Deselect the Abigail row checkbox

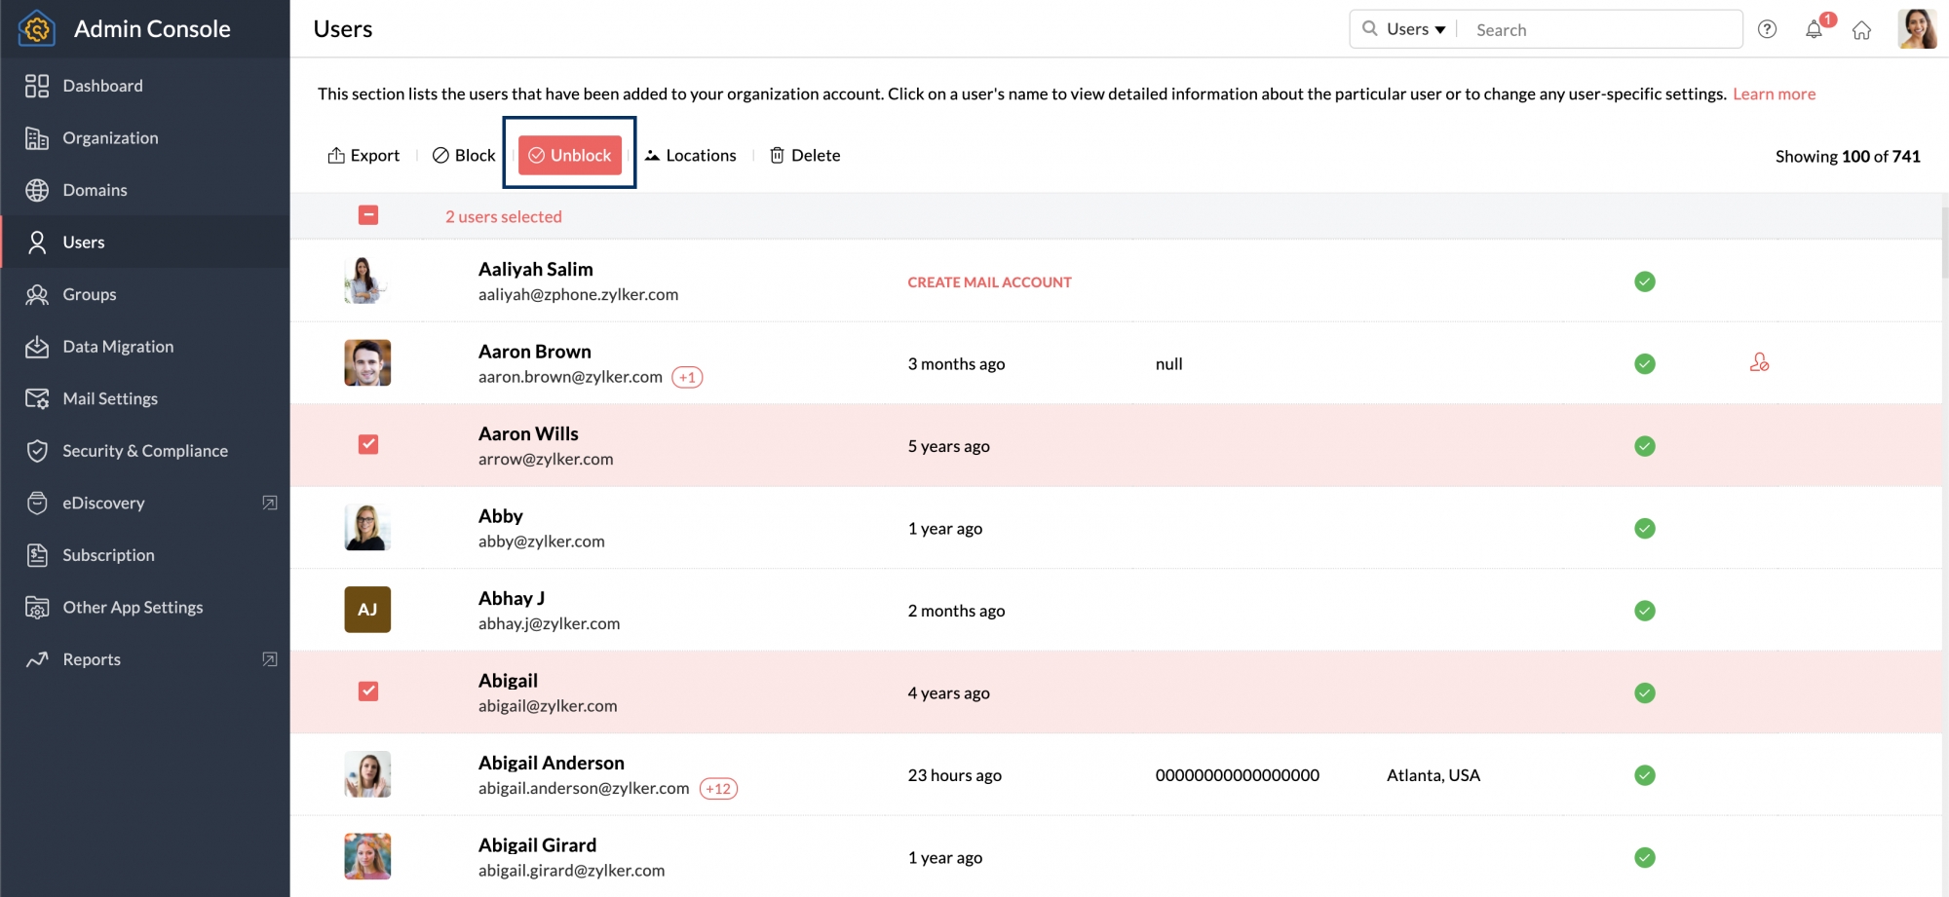click(368, 691)
